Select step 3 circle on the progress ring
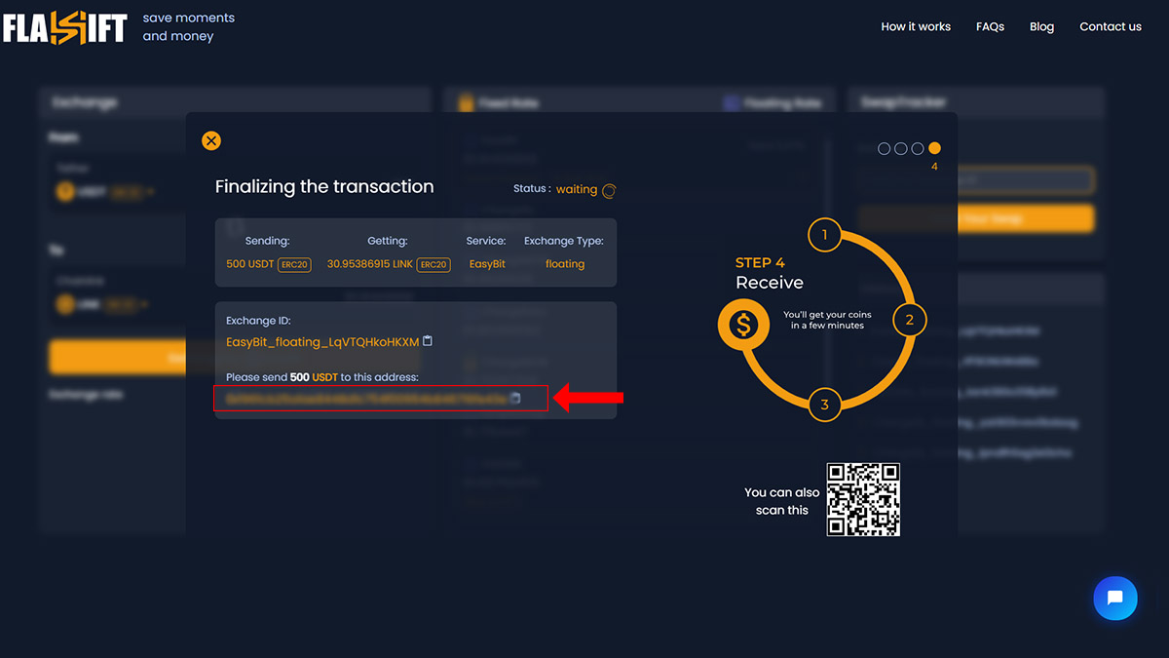Viewport: 1169px width, 658px height. click(x=824, y=405)
